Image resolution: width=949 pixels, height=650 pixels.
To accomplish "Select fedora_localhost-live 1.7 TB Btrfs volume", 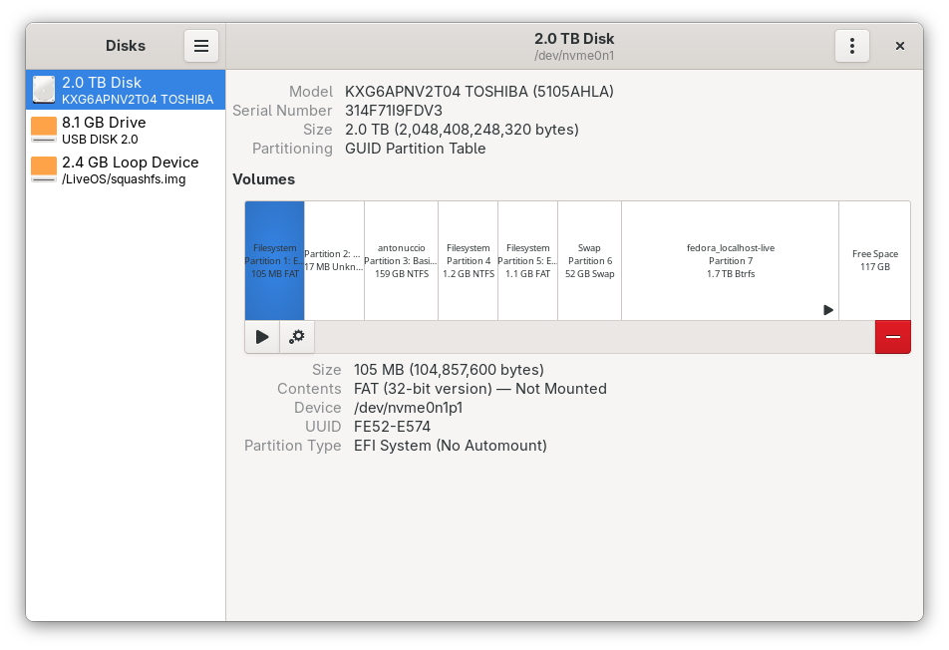I will (x=730, y=260).
